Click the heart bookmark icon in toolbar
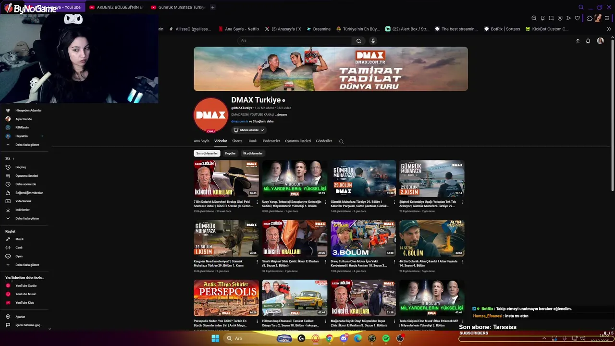Image resolution: width=615 pixels, height=346 pixels. pos(577,18)
